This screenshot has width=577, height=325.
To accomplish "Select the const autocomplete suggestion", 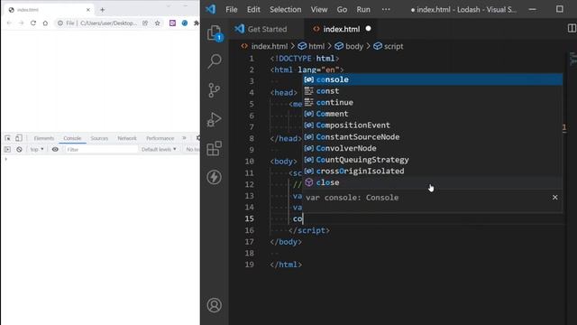I will click(x=433, y=91).
